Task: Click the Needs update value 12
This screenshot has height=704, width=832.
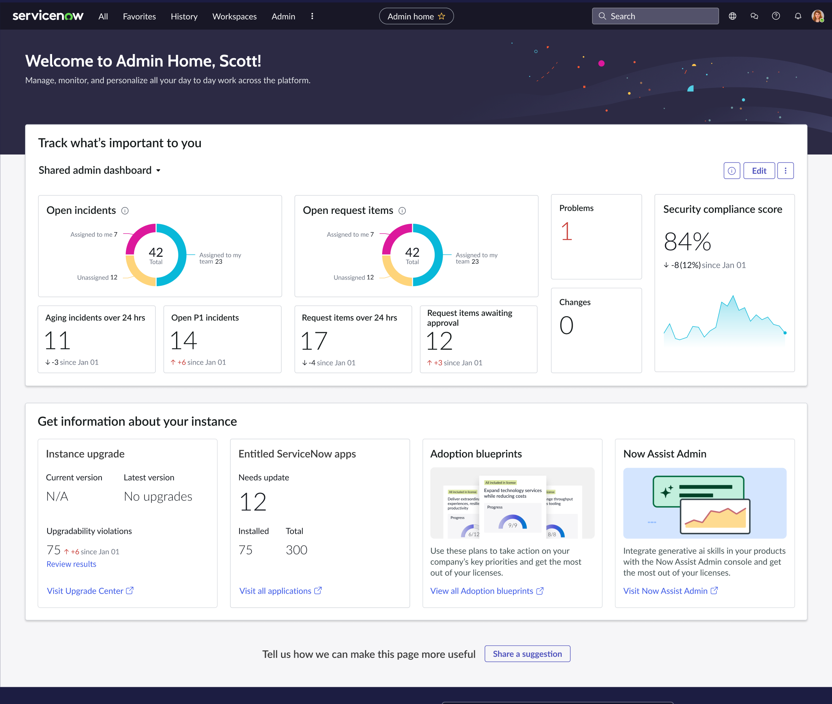Action: [x=253, y=502]
